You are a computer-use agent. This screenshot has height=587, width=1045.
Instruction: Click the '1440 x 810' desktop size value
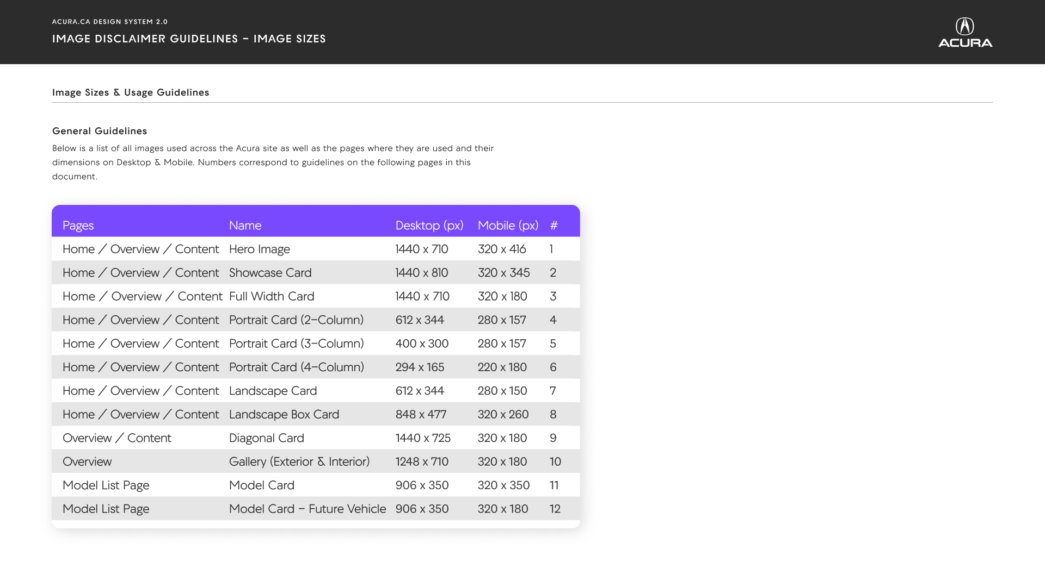pyautogui.click(x=422, y=273)
